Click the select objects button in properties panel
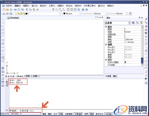Screen dimensions: 149x116 pos(137,23)
